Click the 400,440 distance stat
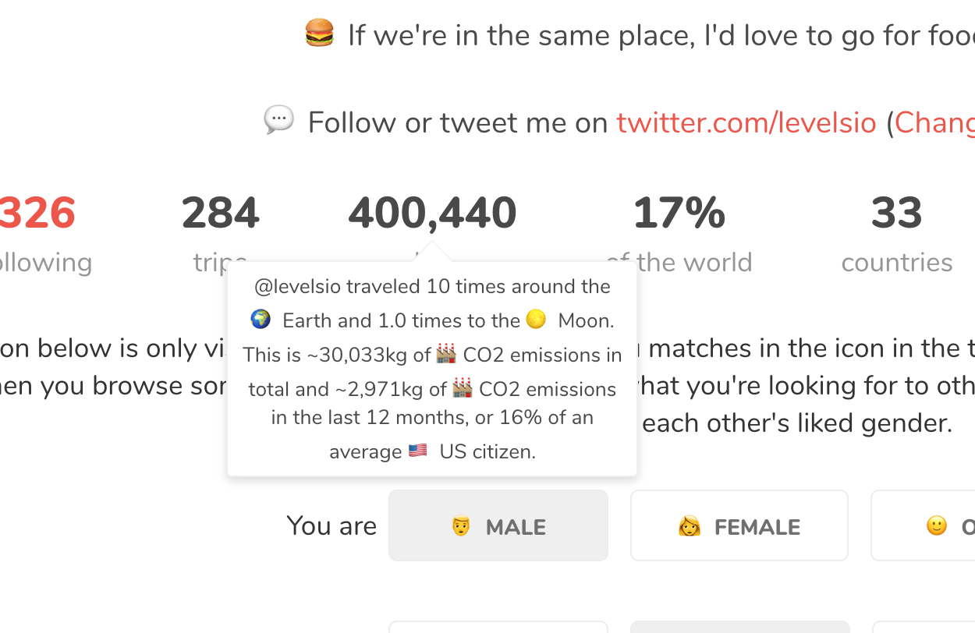The width and height of the screenshot is (975, 633). [x=432, y=214]
